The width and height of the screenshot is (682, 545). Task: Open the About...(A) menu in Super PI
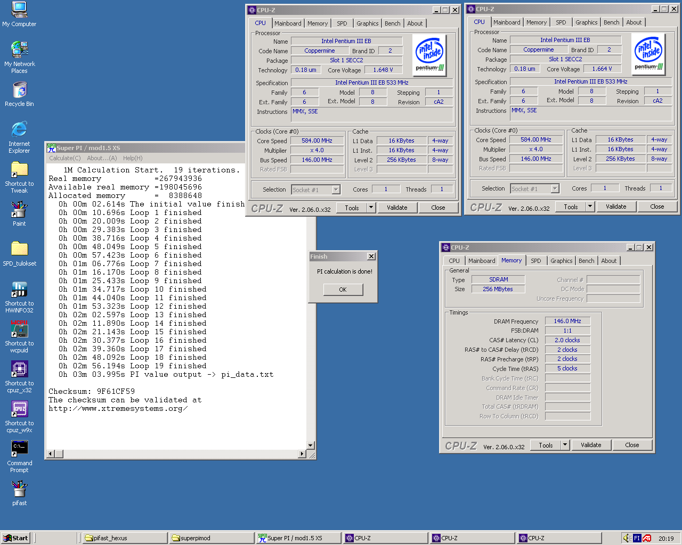coord(102,158)
